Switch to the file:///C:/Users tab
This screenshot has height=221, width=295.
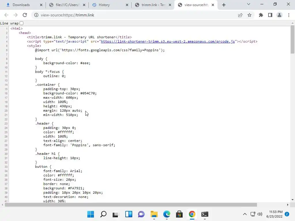67,5
